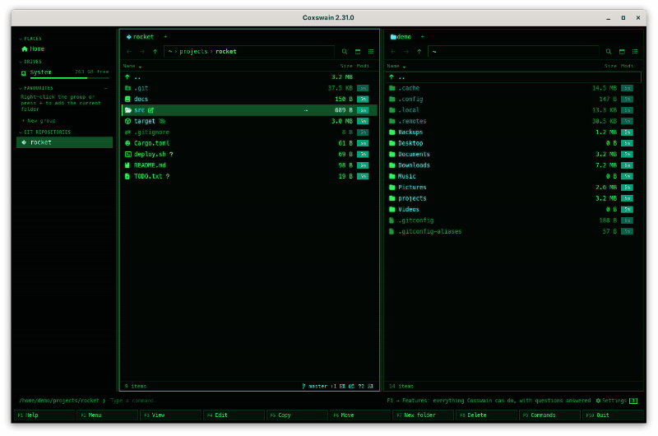Click the rocket breadcrumb segment
Image resolution: width=658 pixels, height=436 pixels.
pos(225,52)
